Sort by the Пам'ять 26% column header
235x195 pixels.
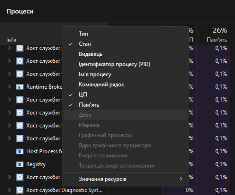[x=217, y=35]
